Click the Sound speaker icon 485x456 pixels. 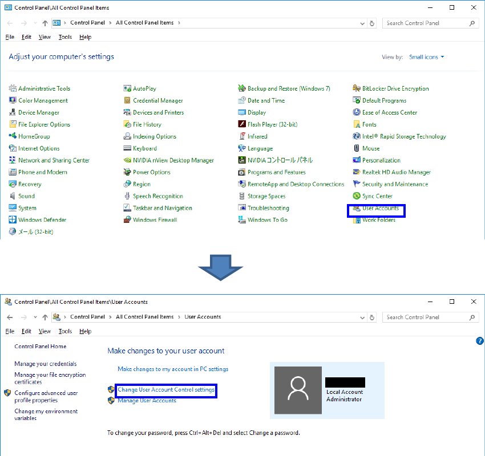click(13, 196)
